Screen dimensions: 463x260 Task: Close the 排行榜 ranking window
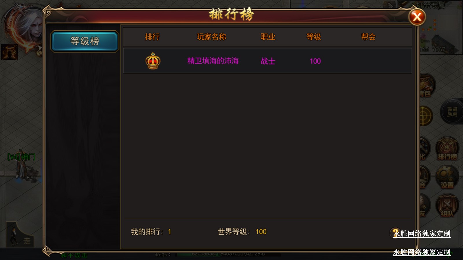click(417, 17)
